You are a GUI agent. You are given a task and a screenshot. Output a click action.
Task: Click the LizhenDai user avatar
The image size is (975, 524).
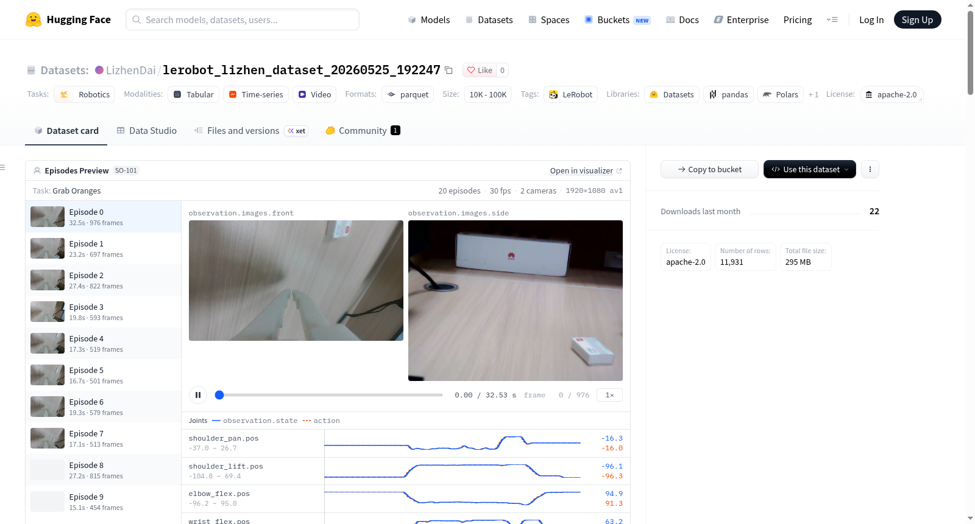click(x=99, y=70)
